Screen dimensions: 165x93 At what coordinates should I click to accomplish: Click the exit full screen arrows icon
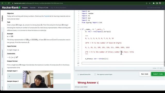[x=163, y=7]
